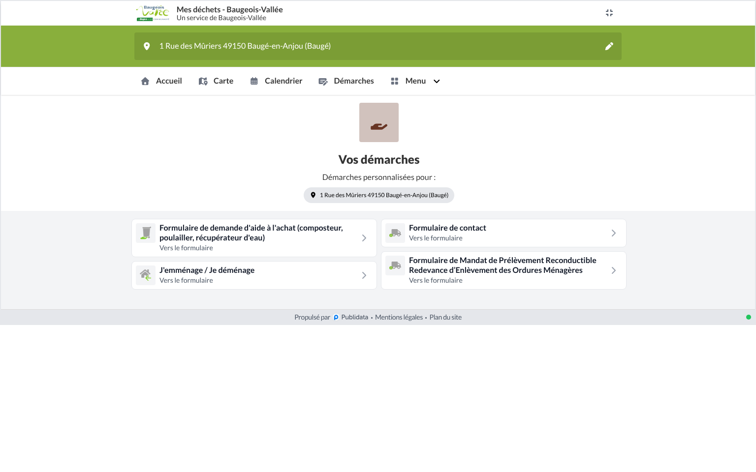Screen dimensions: 756x472
Task: Click Vers le formulaire under J'emménage / Je déménage
Action: coord(186,280)
